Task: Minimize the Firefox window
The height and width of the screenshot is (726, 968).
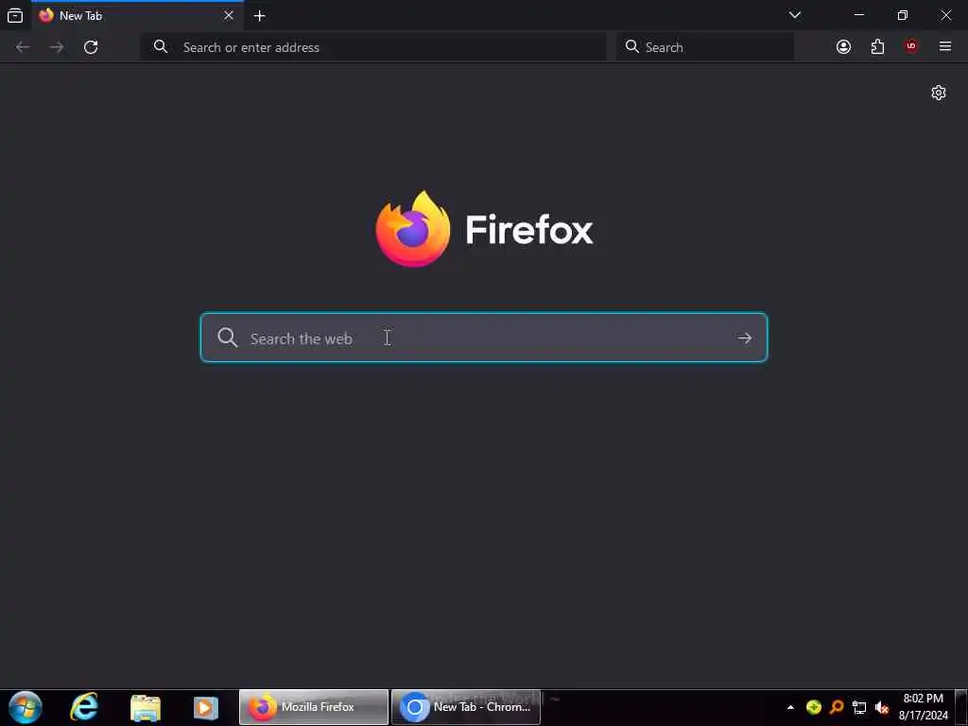Action: [858, 15]
